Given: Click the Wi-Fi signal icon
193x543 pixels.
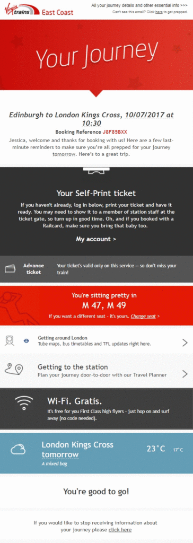Looking at the screenshot, I should [24, 403].
